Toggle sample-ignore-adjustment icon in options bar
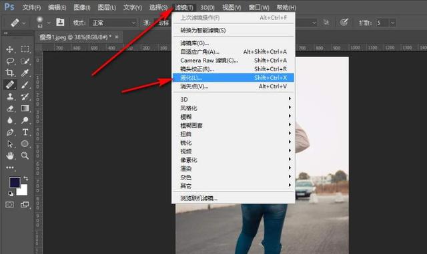427x254 pixels. coord(326,23)
